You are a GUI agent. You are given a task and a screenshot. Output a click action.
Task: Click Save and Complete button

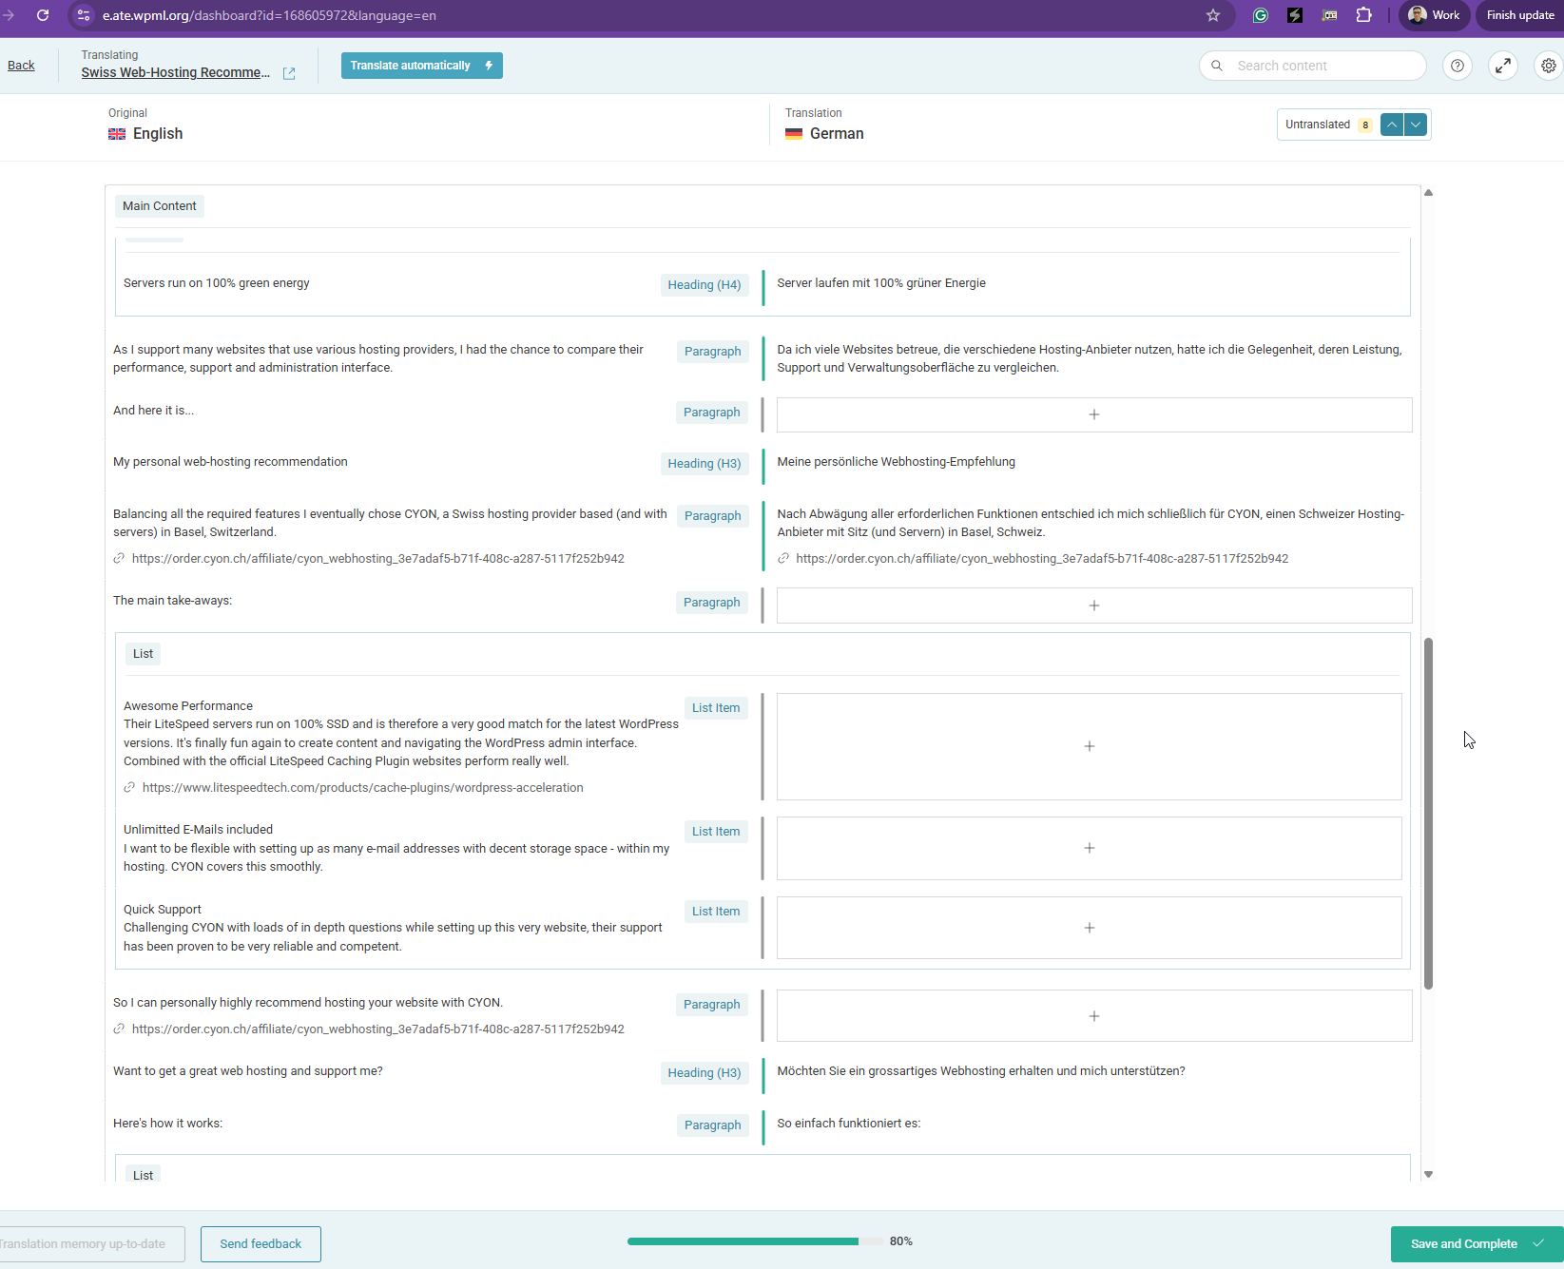pyautogui.click(x=1477, y=1244)
